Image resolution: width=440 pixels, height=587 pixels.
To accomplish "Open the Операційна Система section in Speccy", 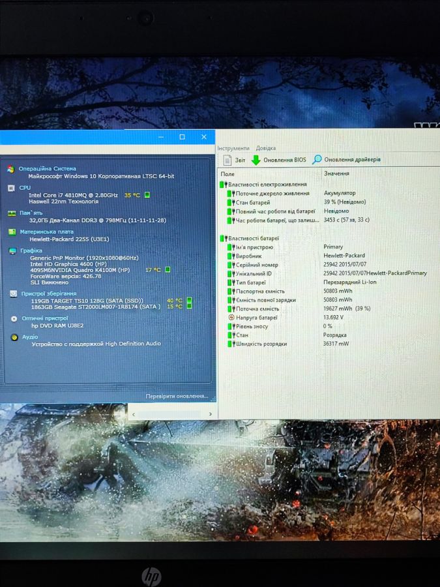I will [48, 168].
